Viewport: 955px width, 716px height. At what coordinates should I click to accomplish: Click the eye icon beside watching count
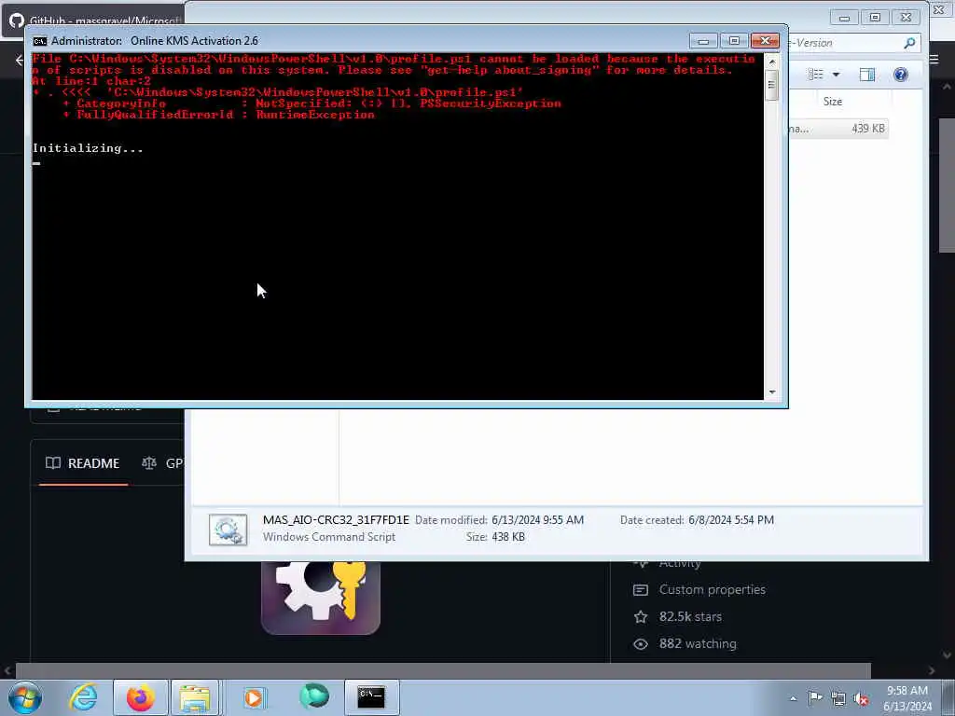pos(641,644)
